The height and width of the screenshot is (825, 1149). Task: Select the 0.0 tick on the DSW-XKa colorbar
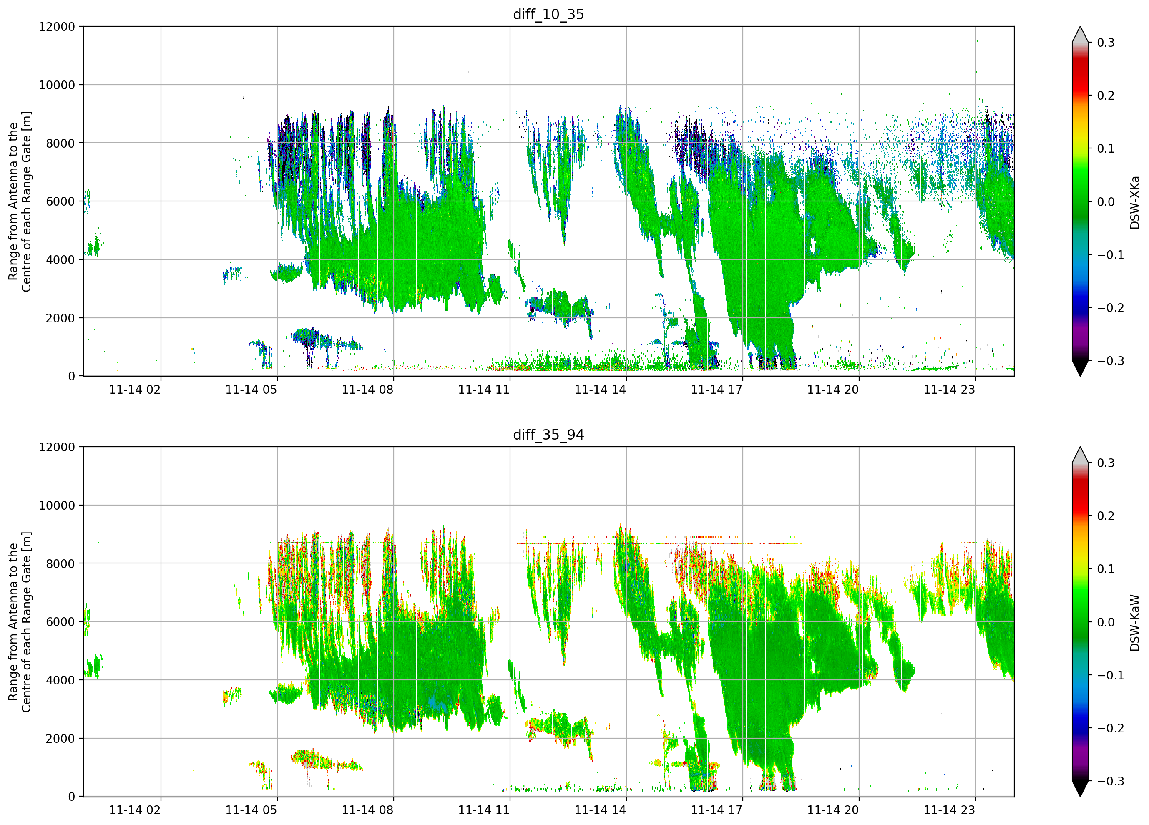[1106, 202]
